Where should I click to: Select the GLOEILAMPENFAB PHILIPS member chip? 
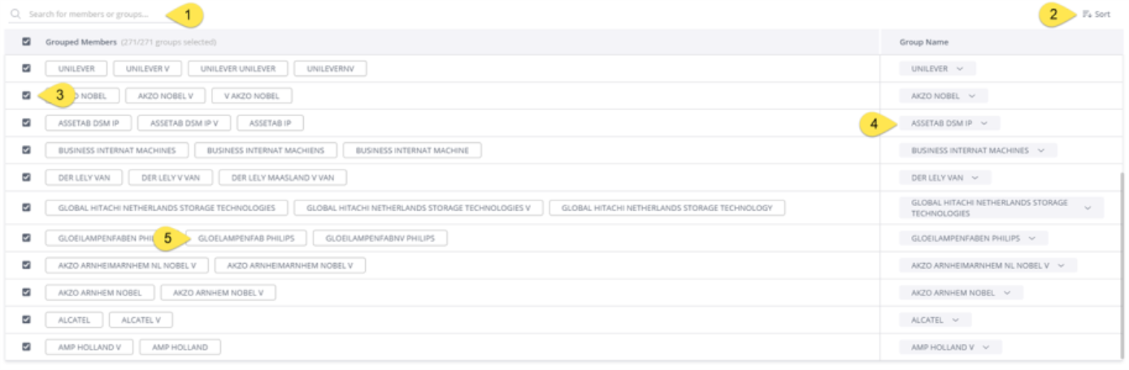pos(246,239)
